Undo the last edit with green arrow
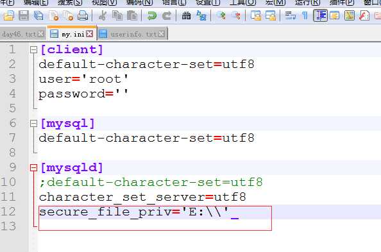Viewport: 381px width, 252px height. [x=152, y=15]
